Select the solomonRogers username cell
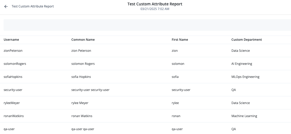This screenshot has height=134, width=291. click(15, 64)
